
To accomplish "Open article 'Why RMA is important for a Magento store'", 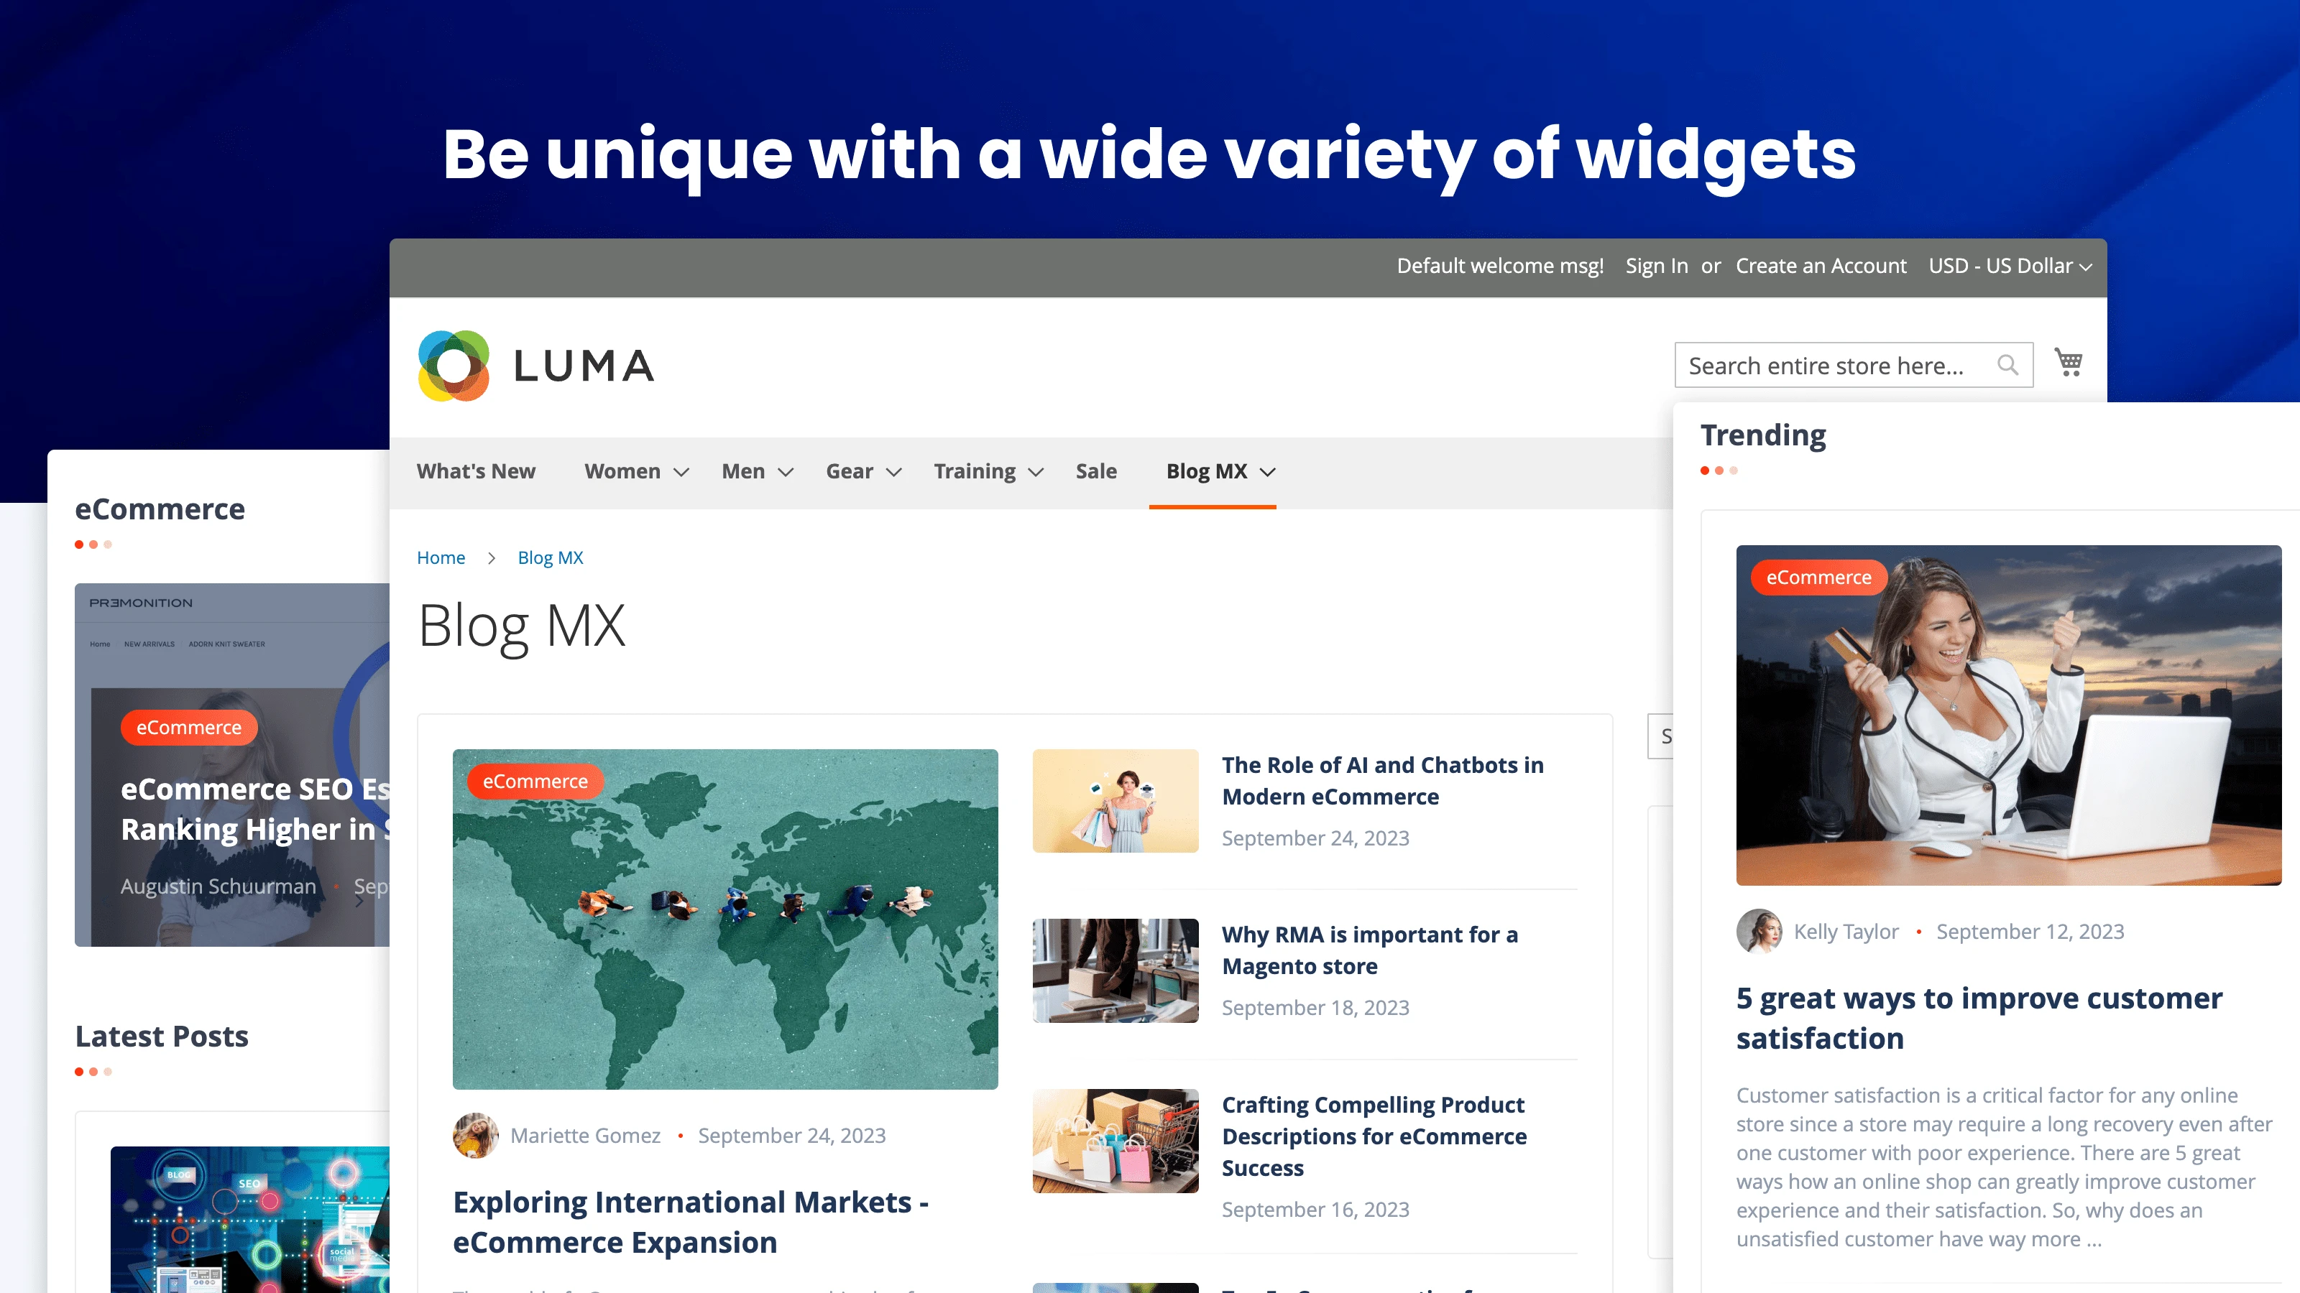I will 1370,950.
